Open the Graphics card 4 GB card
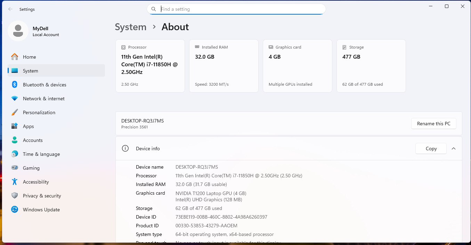The width and height of the screenshot is (471, 245). coord(298,66)
